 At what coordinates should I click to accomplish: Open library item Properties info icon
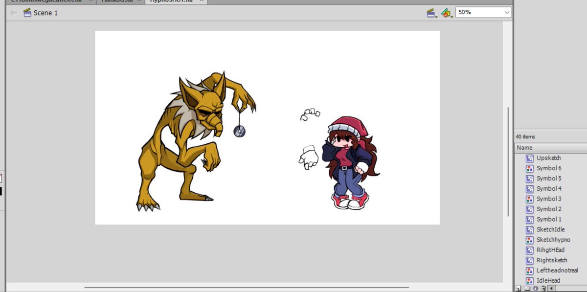tap(535, 289)
